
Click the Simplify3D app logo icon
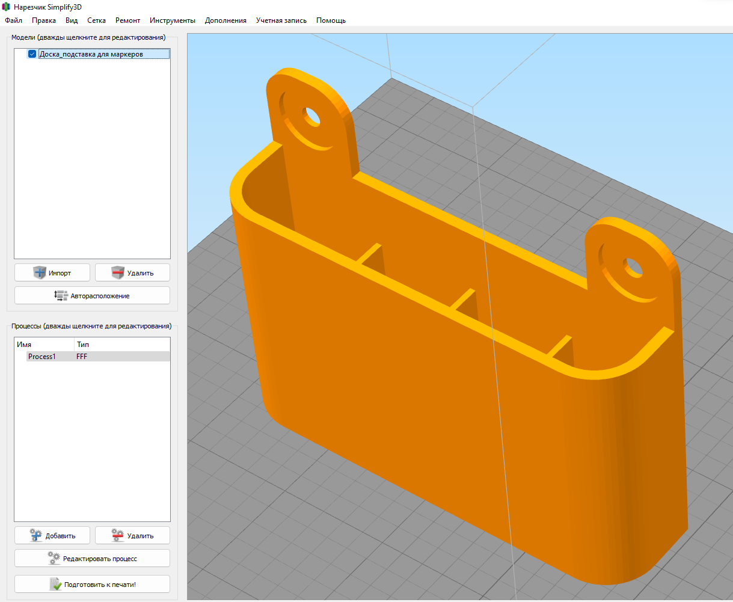pyautogui.click(x=7, y=7)
